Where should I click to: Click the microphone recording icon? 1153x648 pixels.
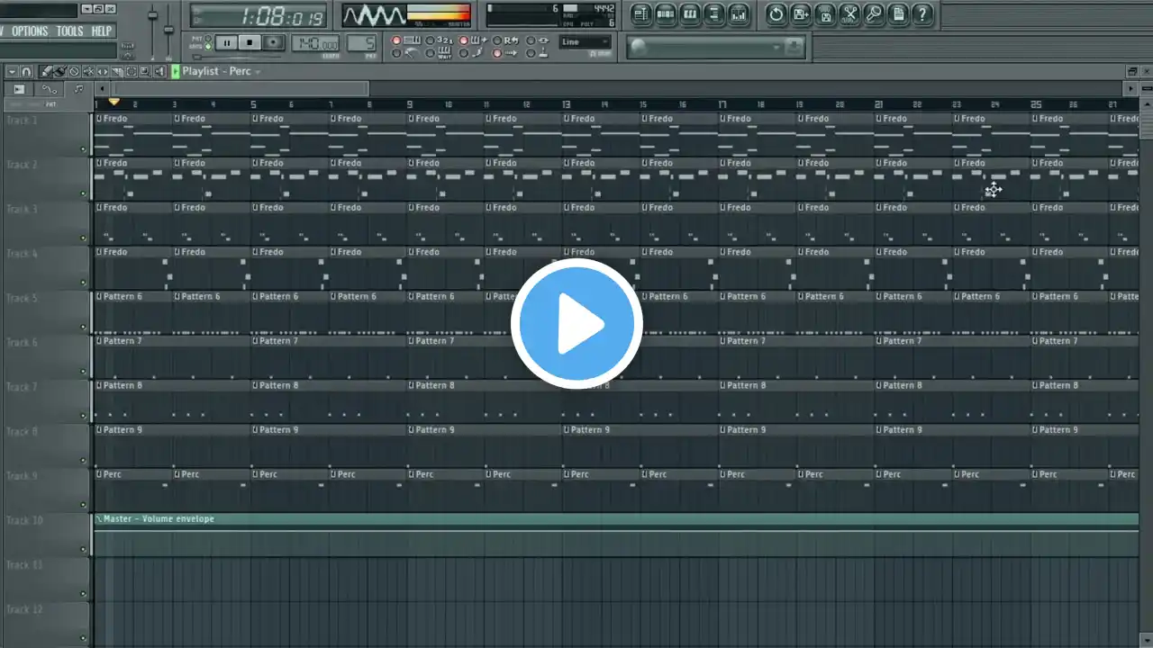coord(874,13)
